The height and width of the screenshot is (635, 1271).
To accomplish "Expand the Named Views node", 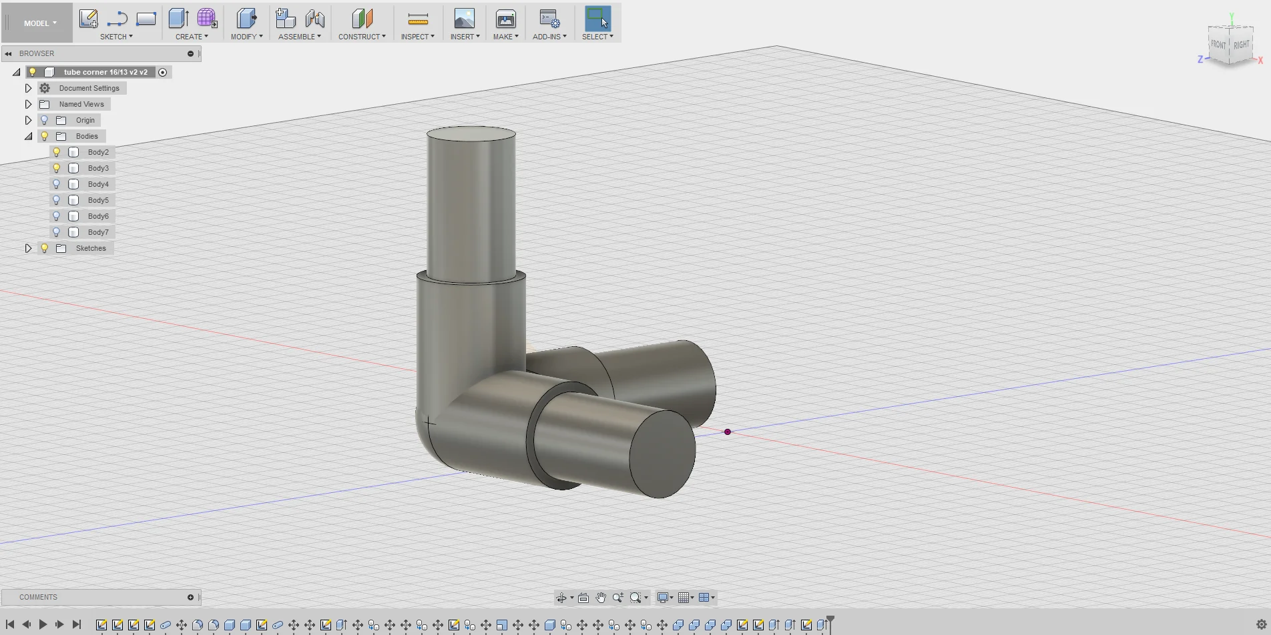I will [x=28, y=104].
